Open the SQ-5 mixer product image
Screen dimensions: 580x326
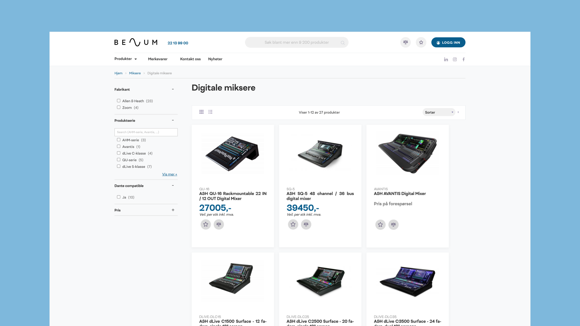coord(320,153)
